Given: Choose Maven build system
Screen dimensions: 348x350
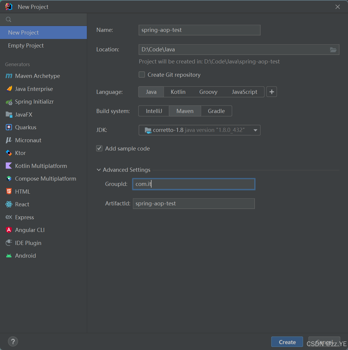Looking at the screenshot, I should (x=185, y=111).
